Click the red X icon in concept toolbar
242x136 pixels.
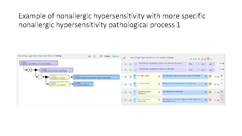[x=205, y=59]
